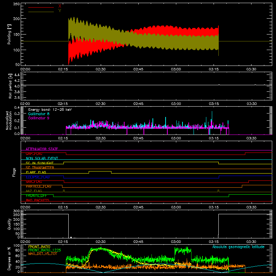Click the SAA_FLAG label
This screenshot has width=276, height=276.
point(34,182)
